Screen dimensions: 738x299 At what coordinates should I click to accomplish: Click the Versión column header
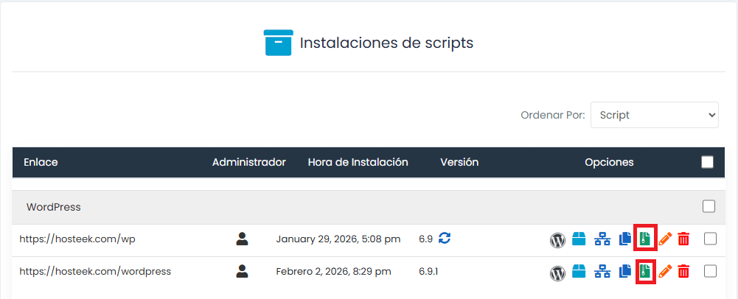pyautogui.click(x=459, y=162)
